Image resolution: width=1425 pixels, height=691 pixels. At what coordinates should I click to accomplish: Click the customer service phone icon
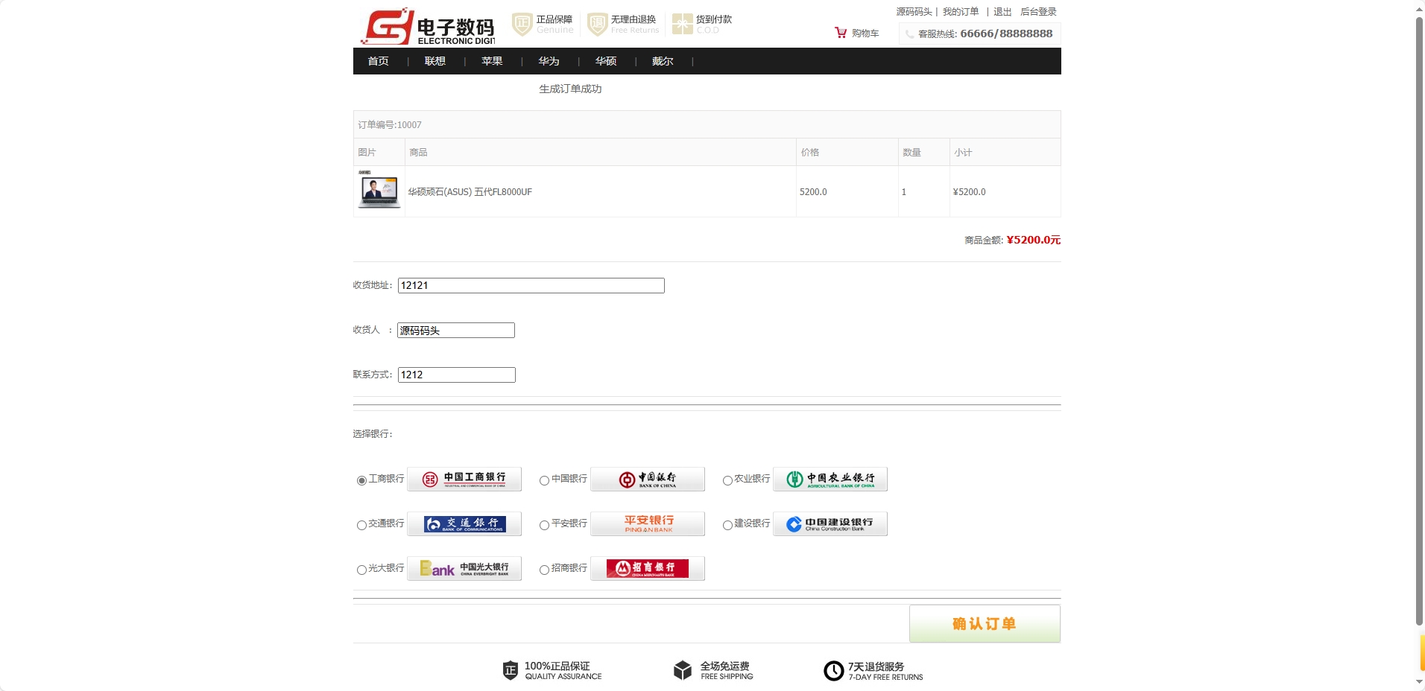909,33
